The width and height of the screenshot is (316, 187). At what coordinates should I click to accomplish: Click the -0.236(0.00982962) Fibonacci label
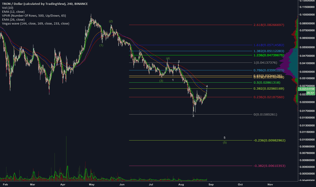[x=270, y=140]
